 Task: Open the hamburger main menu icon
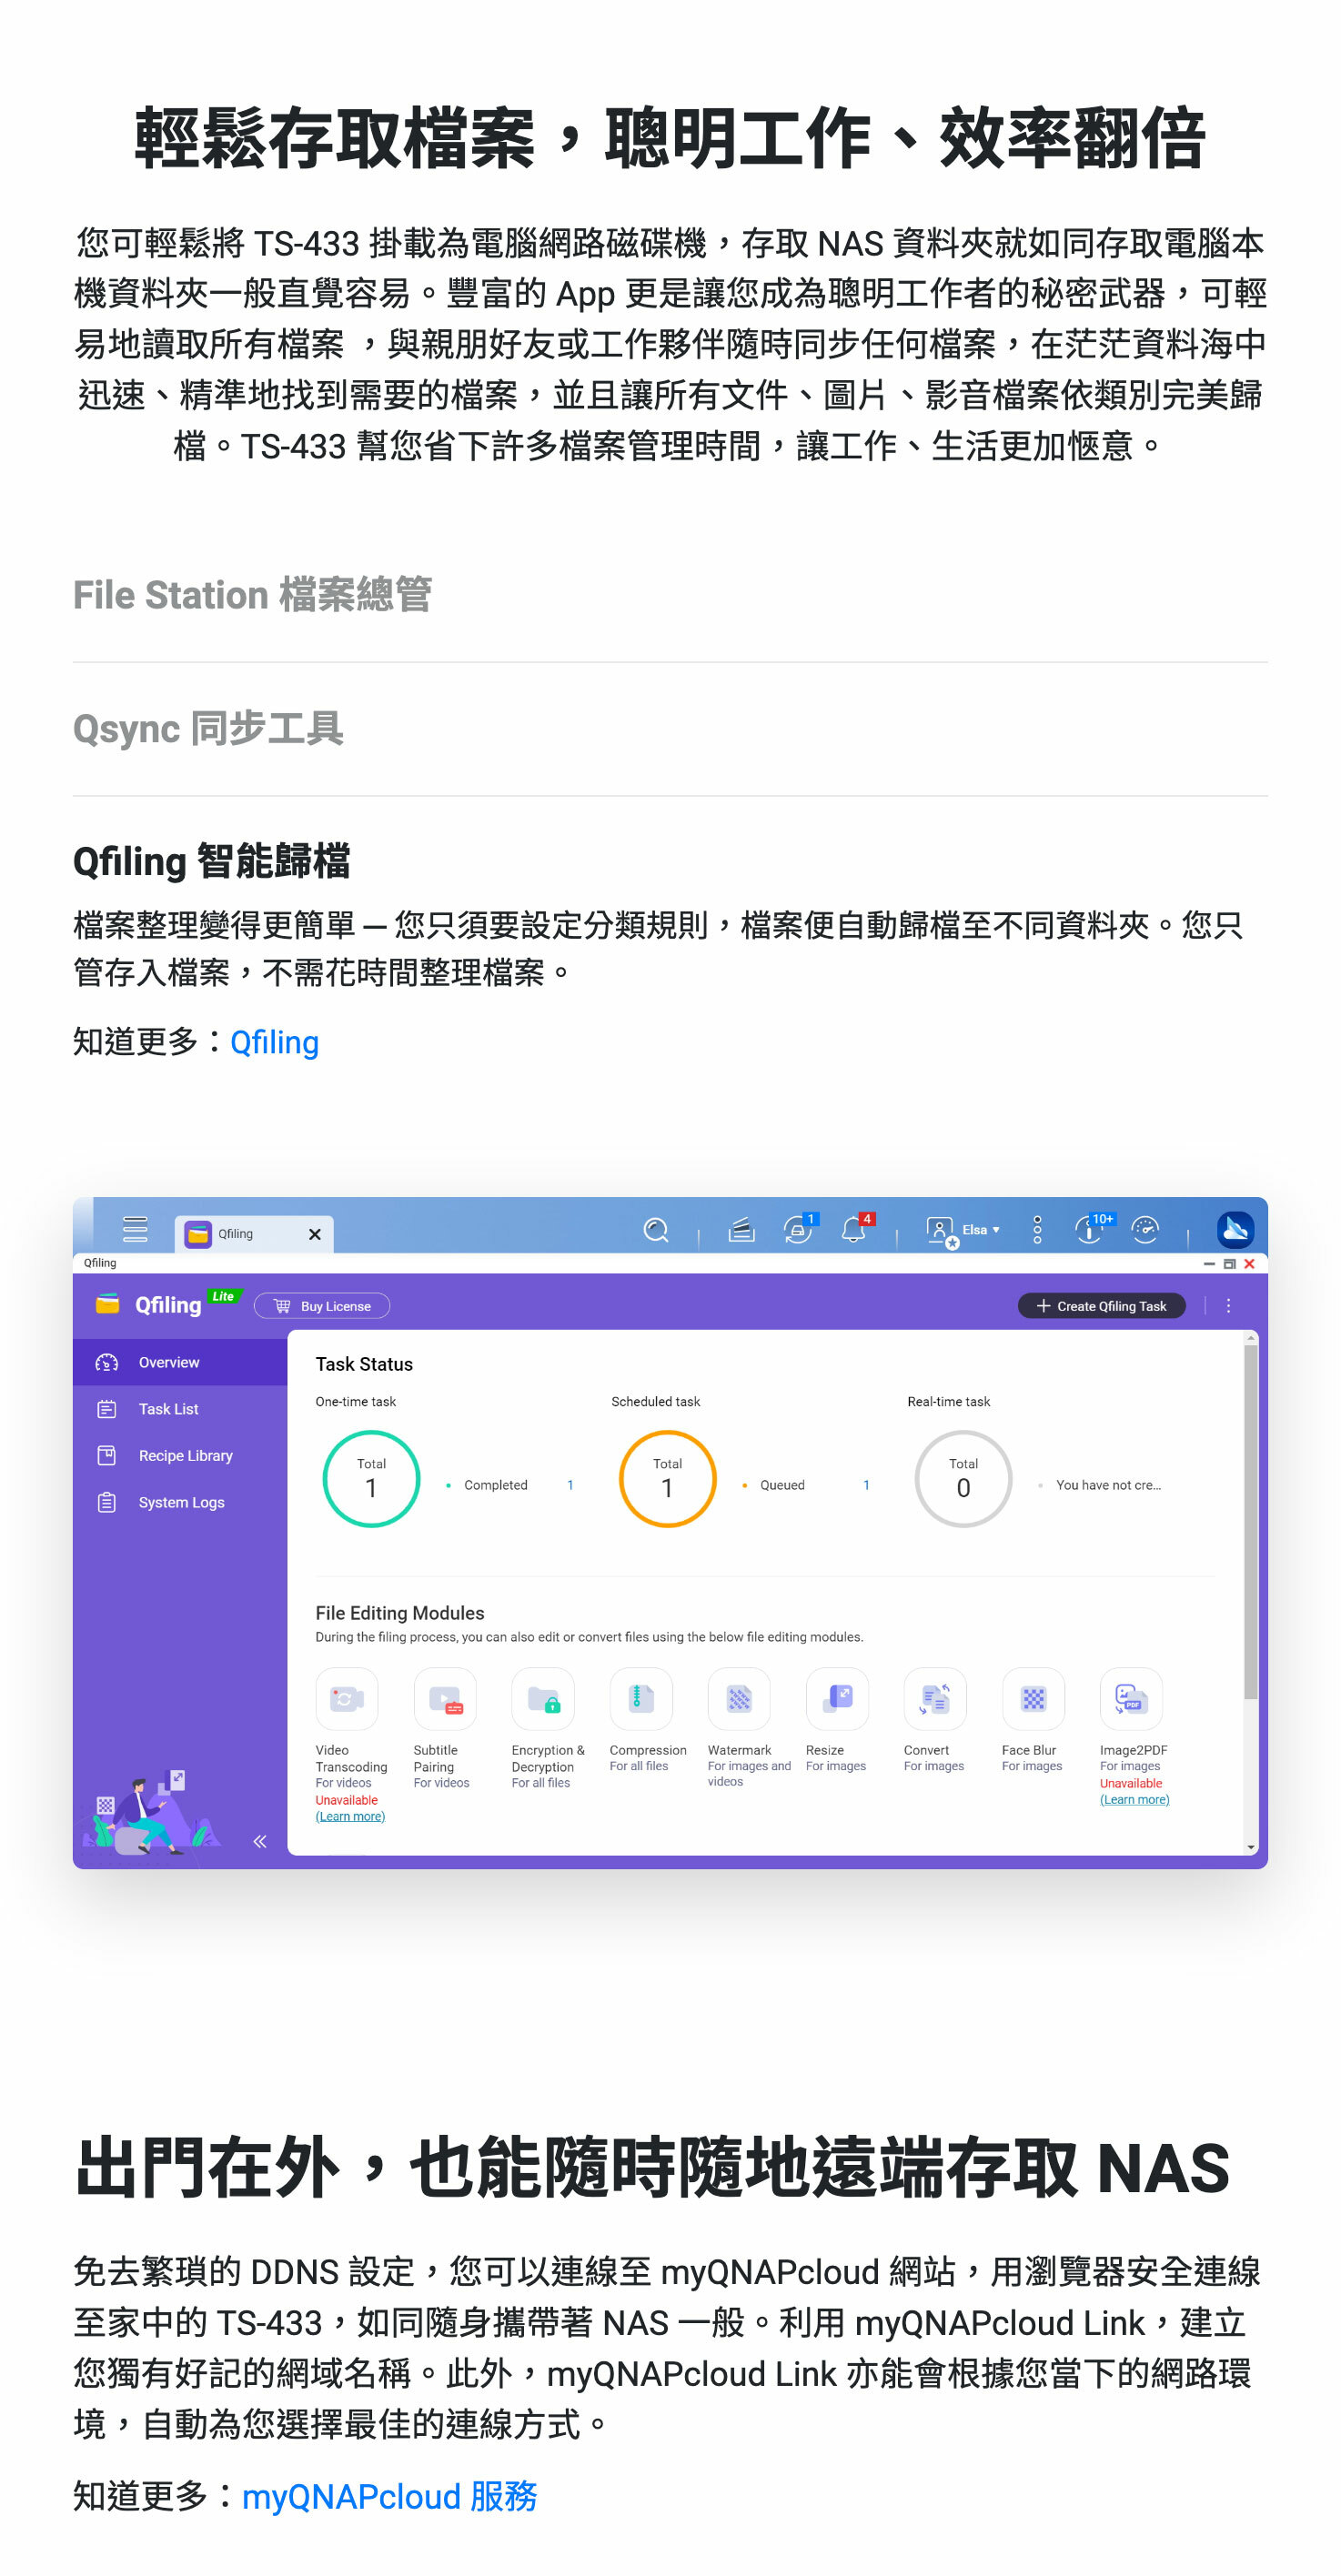coord(135,1229)
